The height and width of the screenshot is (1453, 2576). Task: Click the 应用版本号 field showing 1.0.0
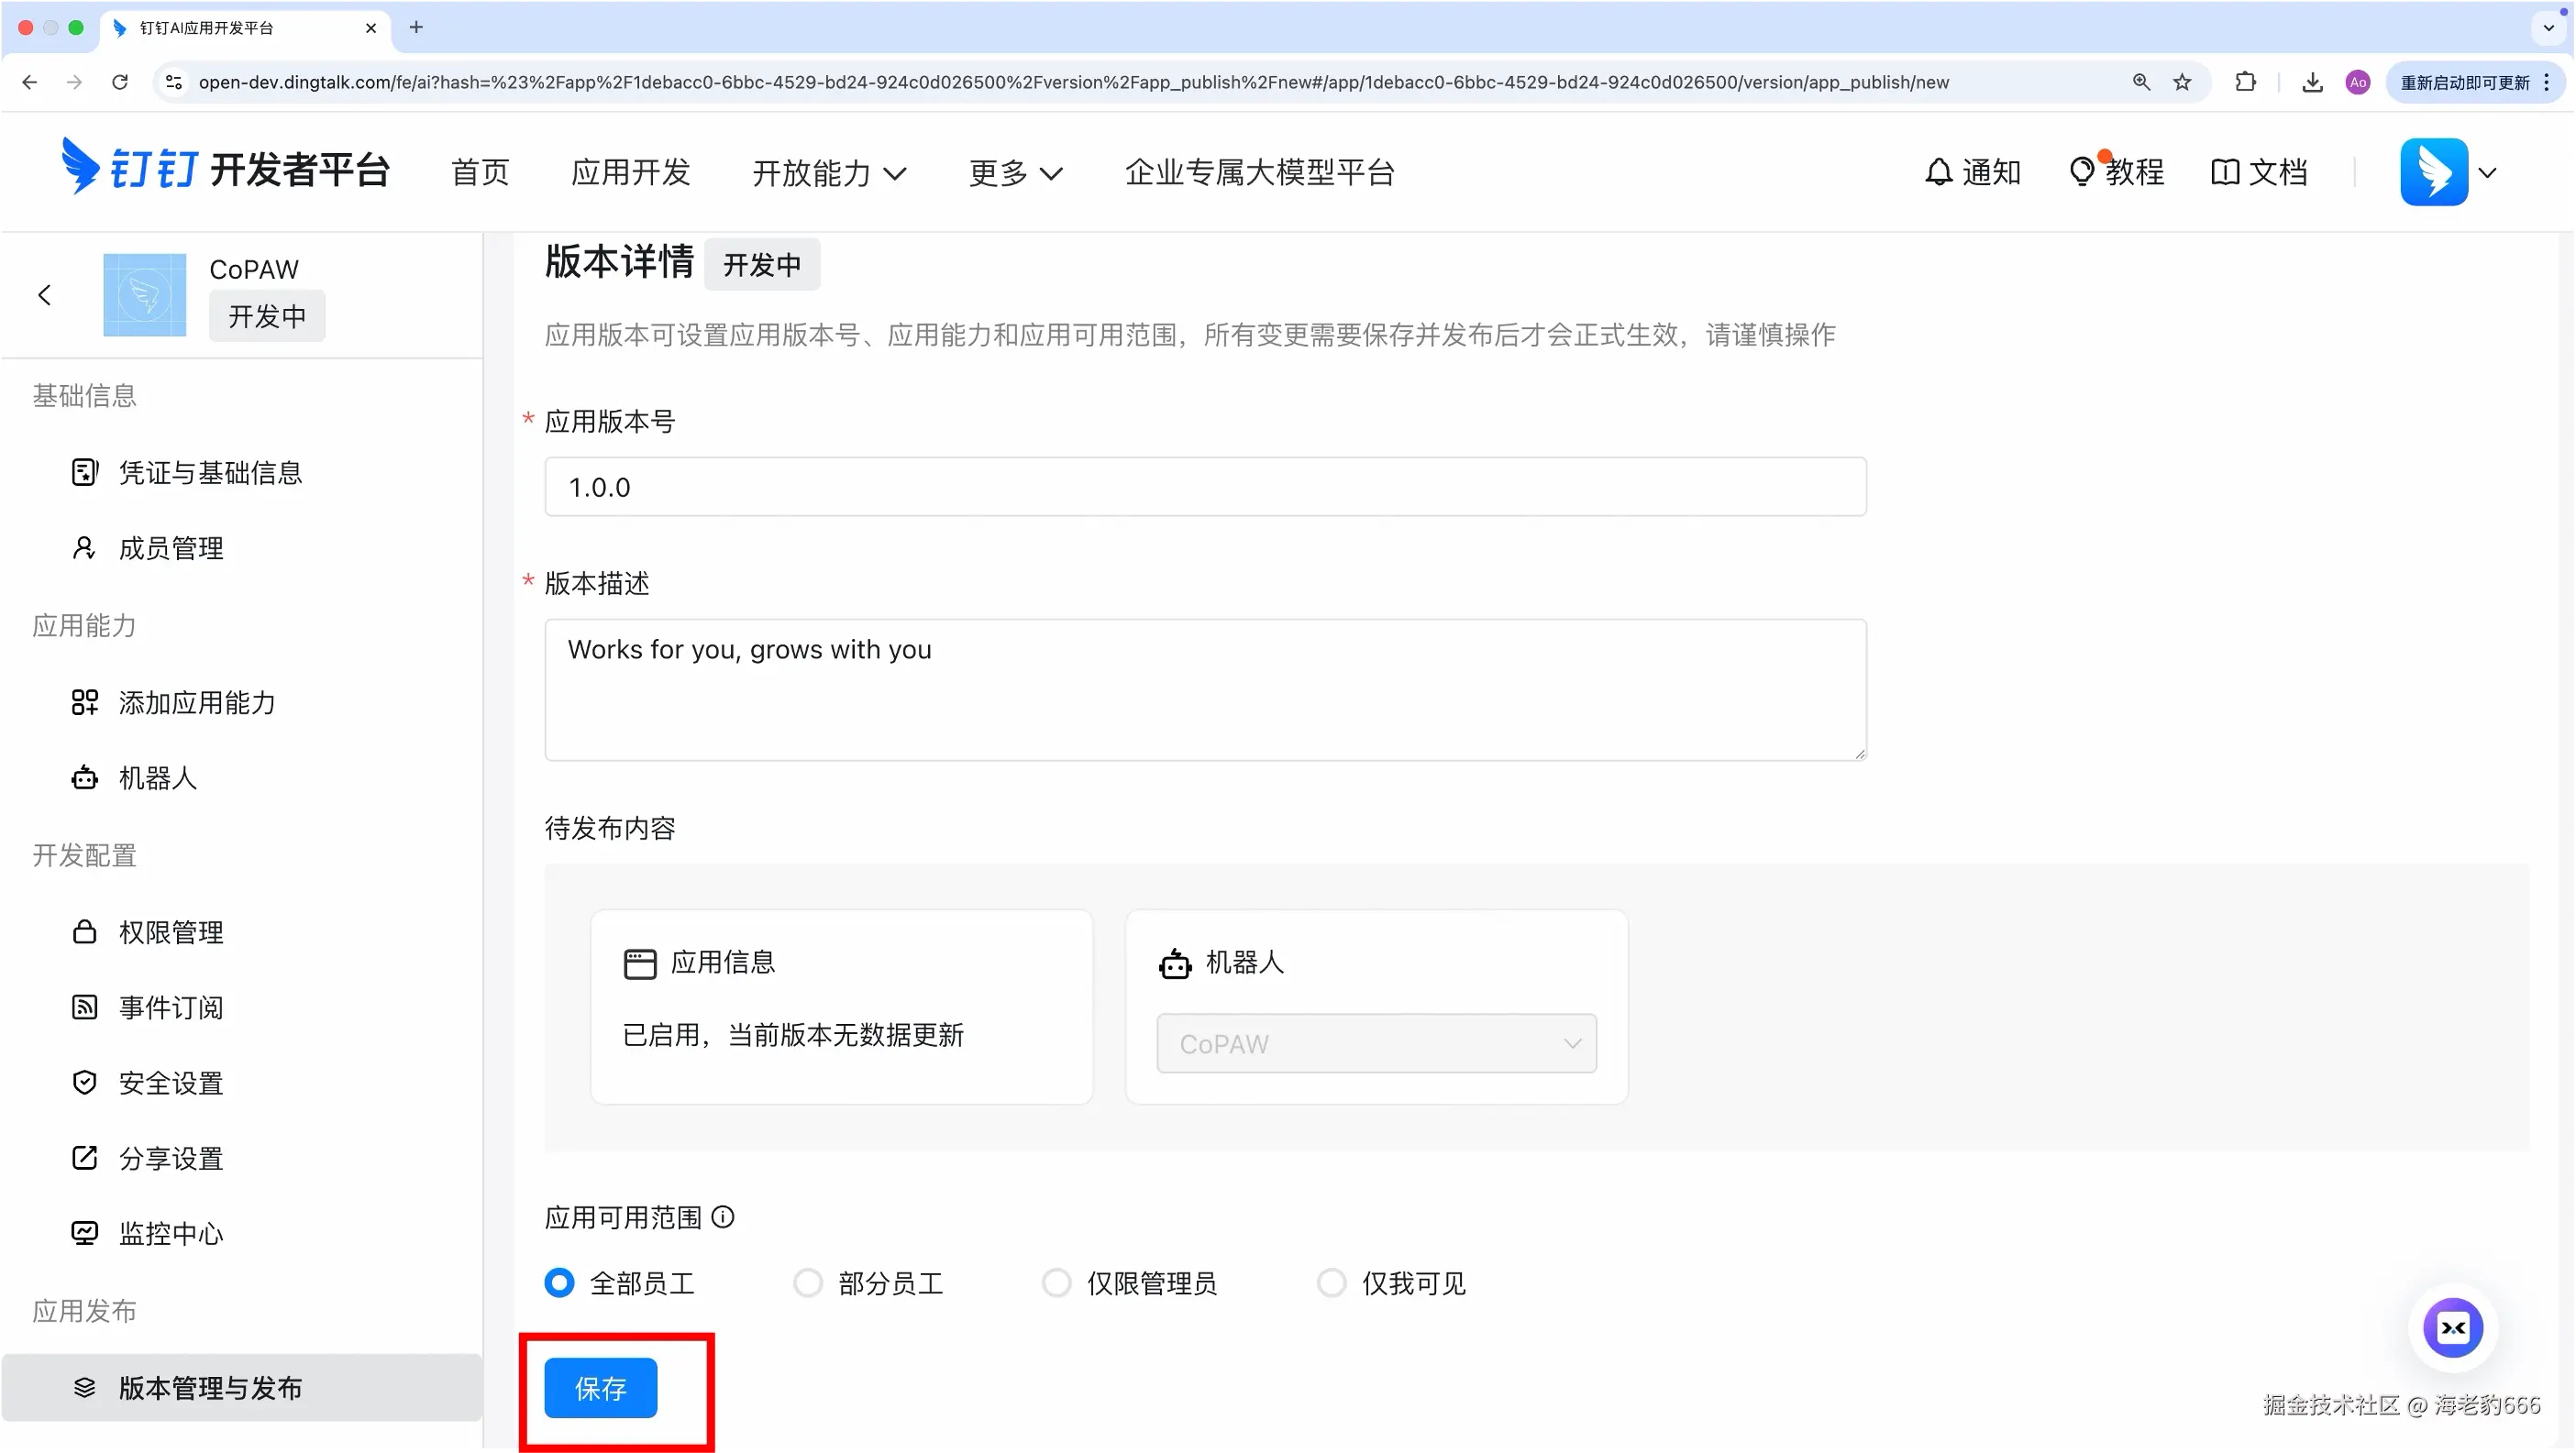tap(1205, 487)
